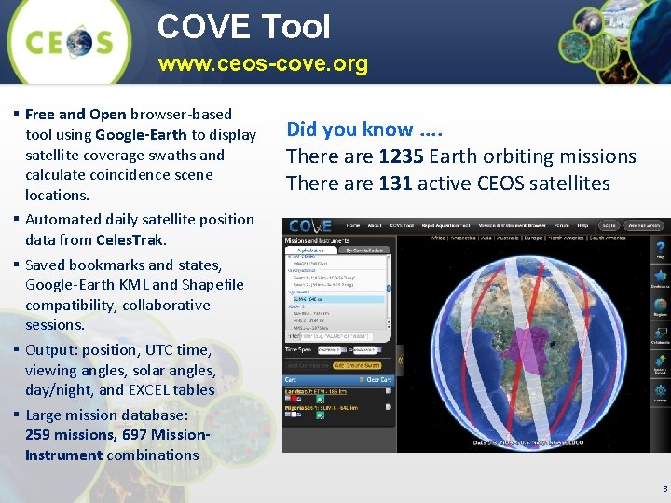Viewport: 671px width, 503px height.
Task: Open Mission & Instrument Browser menu
Action: click(x=513, y=225)
